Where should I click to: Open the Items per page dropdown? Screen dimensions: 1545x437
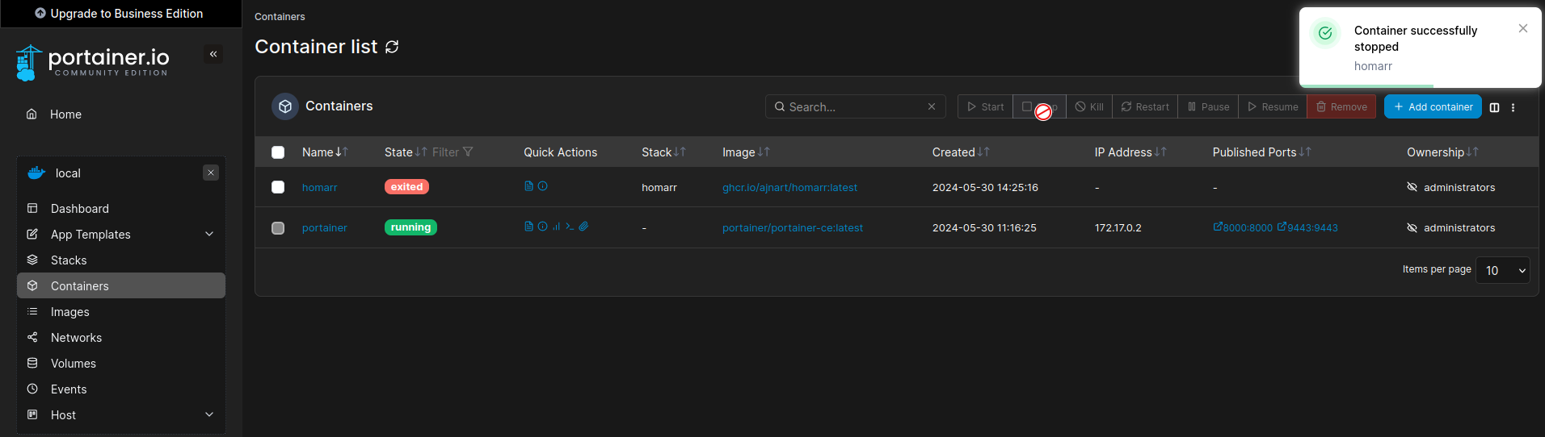click(1503, 270)
